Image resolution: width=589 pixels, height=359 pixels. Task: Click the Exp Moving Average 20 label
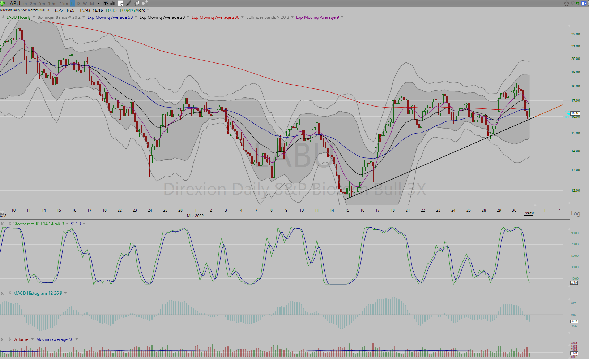pyautogui.click(x=162, y=17)
